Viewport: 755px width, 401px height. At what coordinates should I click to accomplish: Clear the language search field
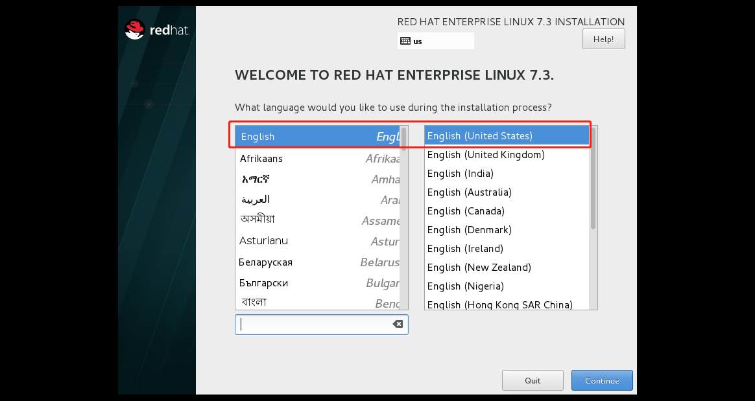[x=398, y=324]
